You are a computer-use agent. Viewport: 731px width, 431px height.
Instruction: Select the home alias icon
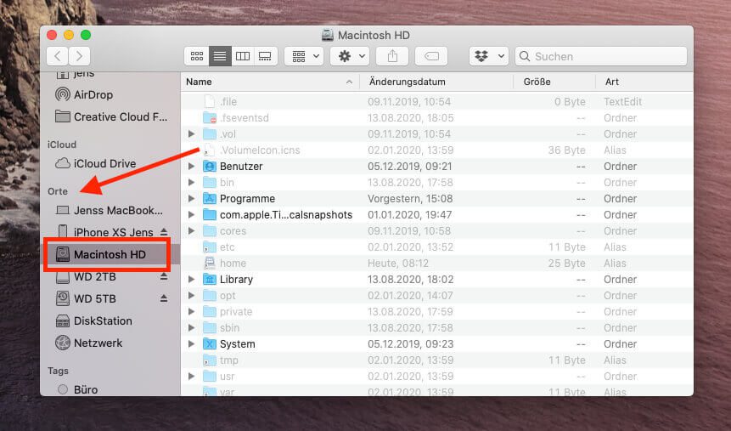tap(210, 263)
